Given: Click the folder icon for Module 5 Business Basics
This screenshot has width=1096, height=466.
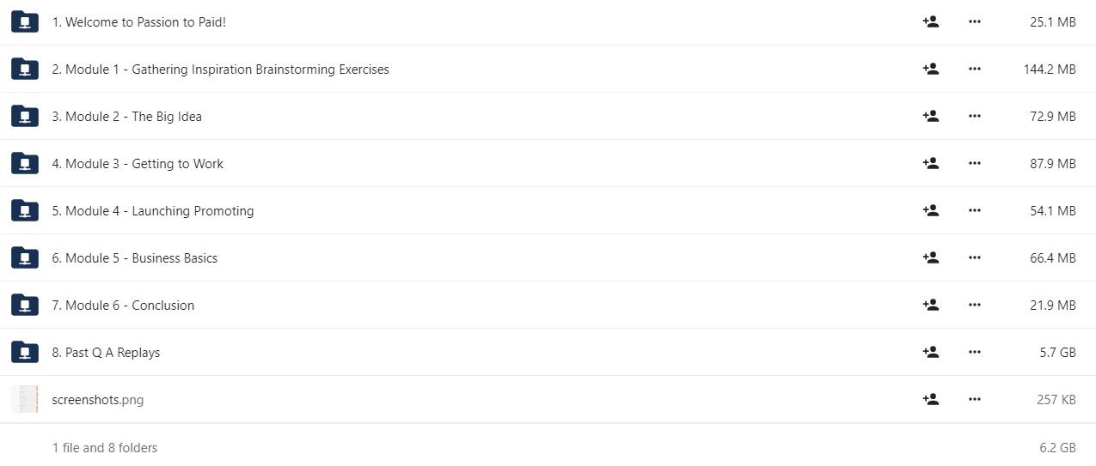Looking at the screenshot, I should click(25, 257).
